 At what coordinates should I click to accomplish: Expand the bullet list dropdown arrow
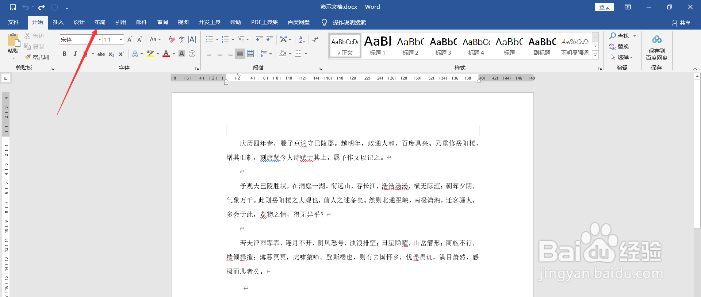tap(217, 40)
